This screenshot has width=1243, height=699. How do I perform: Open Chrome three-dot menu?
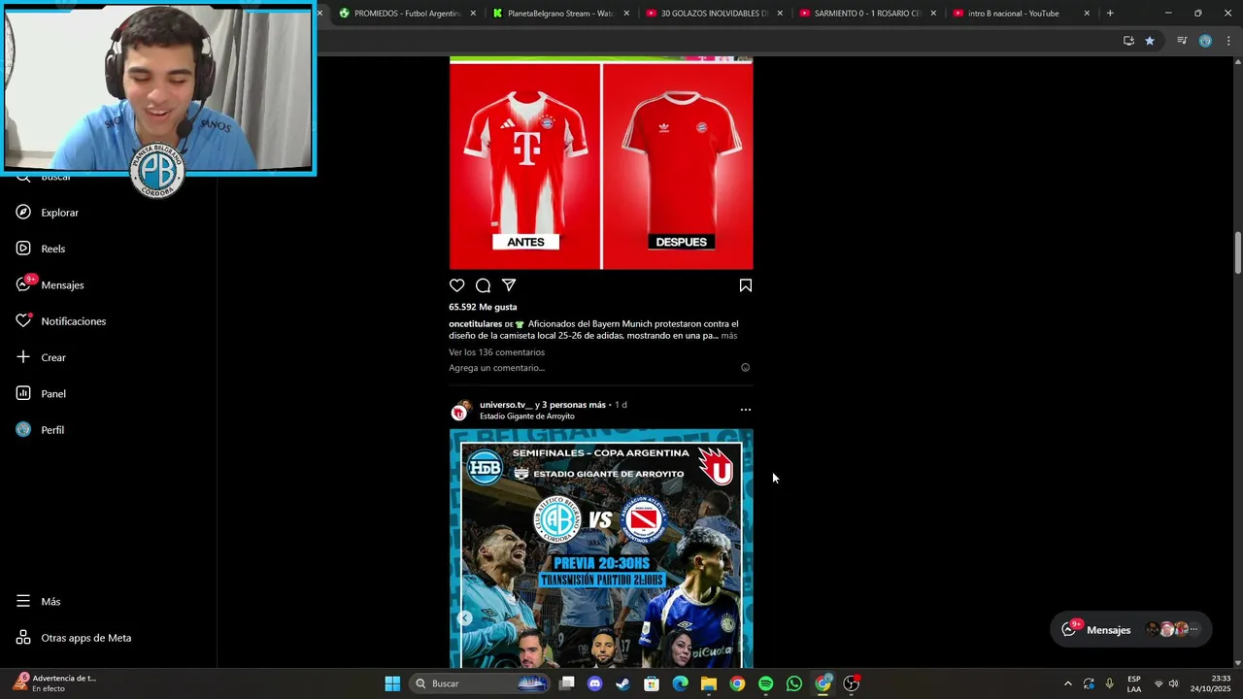[x=1228, y=41]
